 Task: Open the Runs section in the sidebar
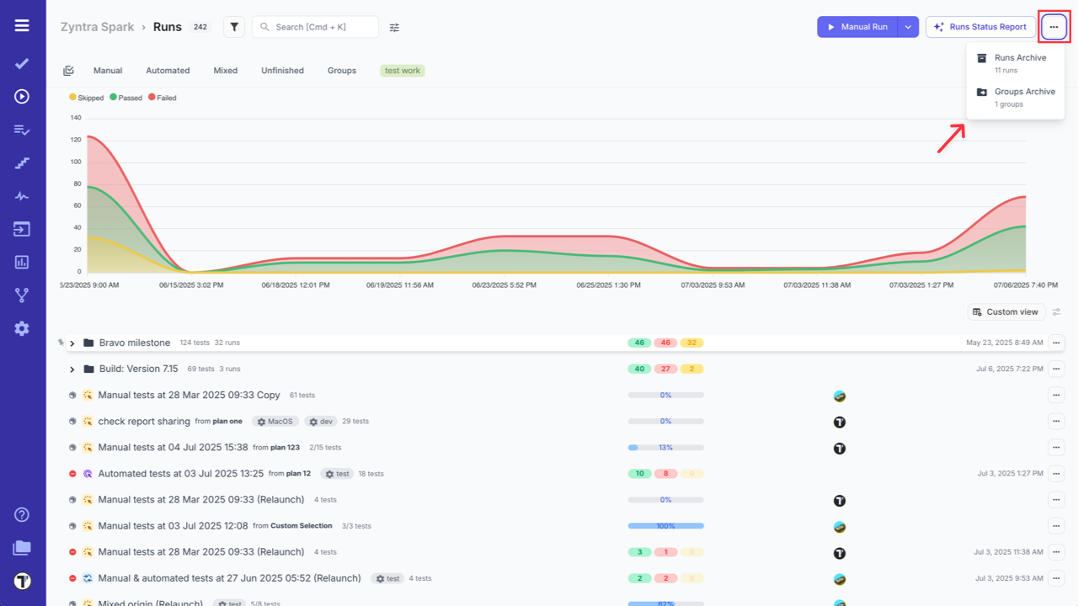[22, 94]
